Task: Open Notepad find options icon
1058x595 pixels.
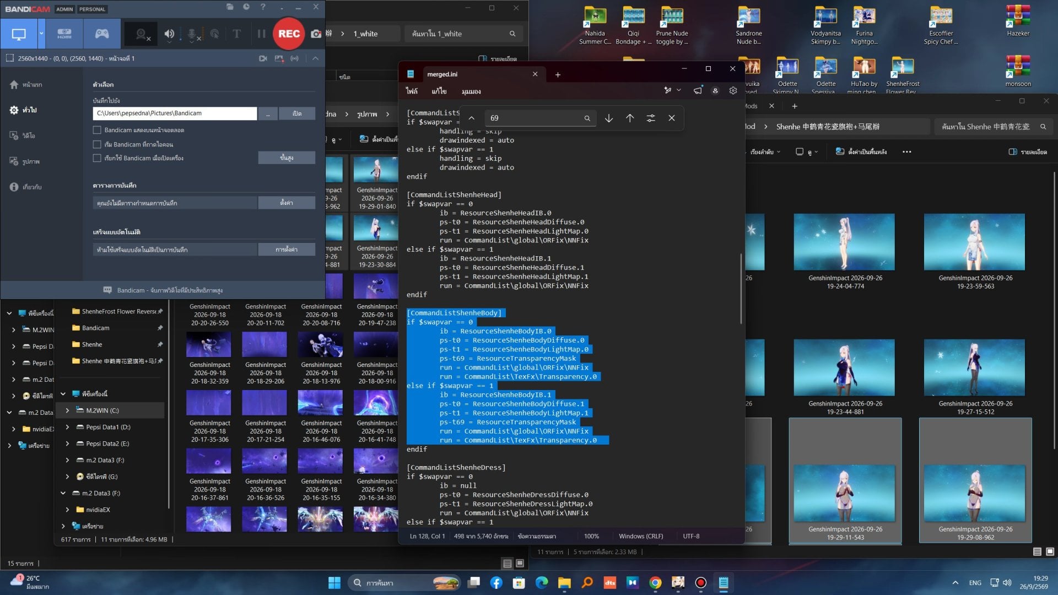Action: 651,118
